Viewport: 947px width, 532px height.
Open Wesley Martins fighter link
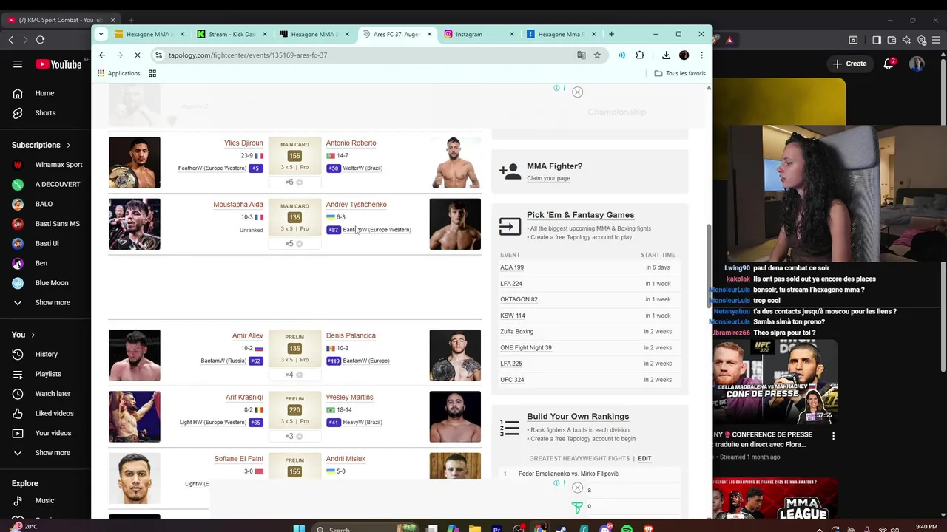pos(349,398)
